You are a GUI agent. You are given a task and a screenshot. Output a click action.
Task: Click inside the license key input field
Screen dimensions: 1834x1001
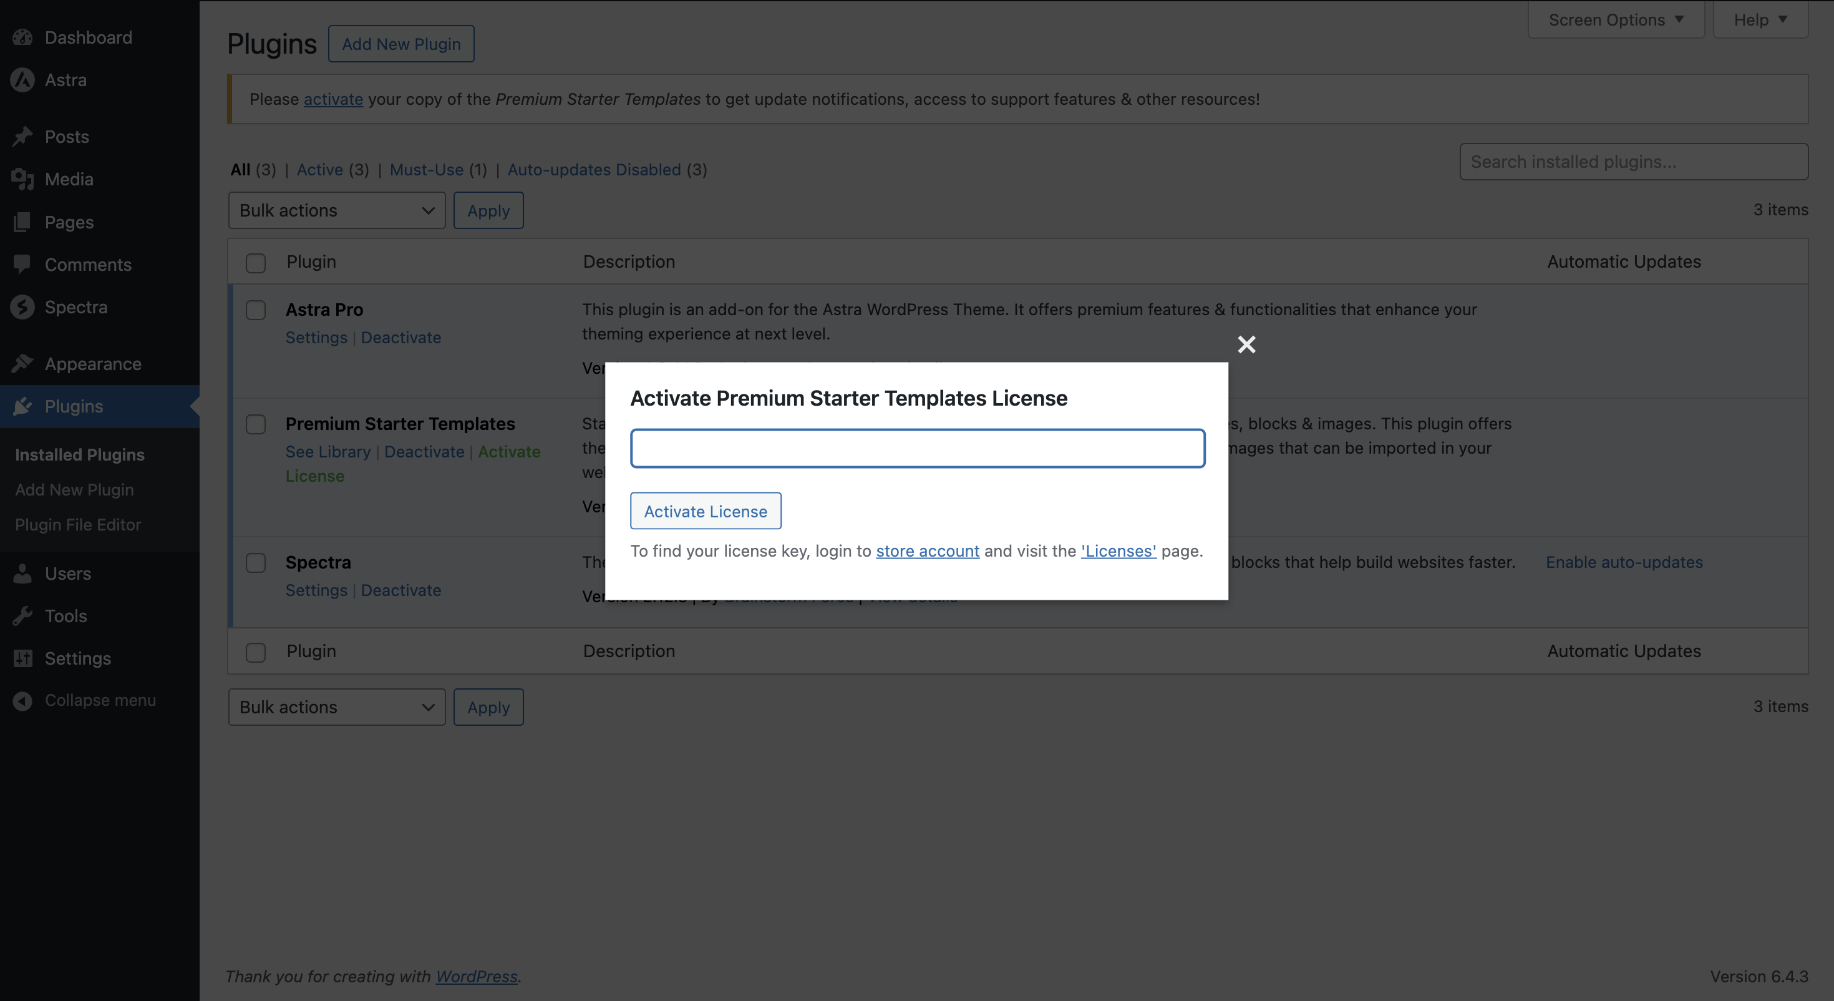click(x=917, y=448)
